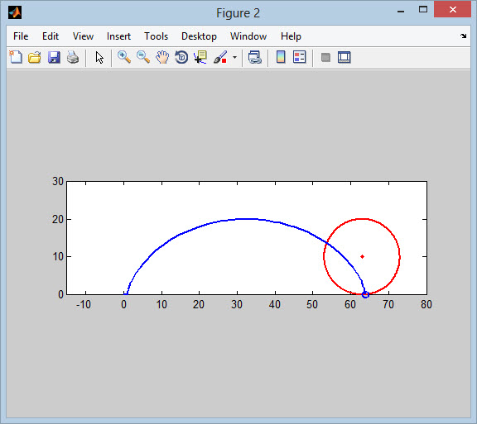Activate the Zoom In tool
477x424 pixels.
(124, 57)
